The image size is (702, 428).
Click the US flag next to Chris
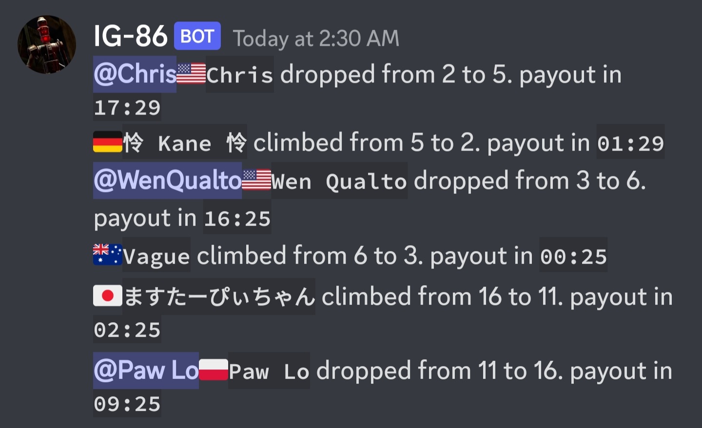191,74
